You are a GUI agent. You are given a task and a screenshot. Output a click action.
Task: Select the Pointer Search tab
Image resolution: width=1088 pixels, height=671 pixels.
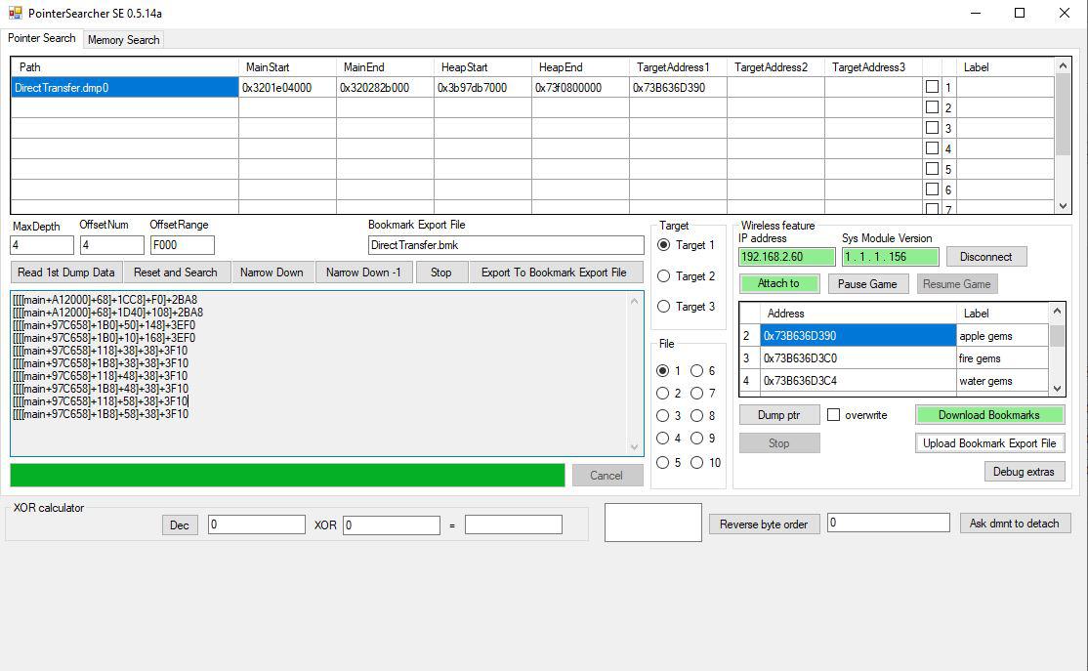click(x=41, y=38)
